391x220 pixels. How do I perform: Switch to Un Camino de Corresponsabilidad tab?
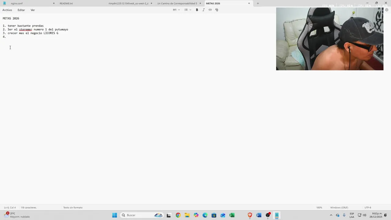click(x=177, y=3)
